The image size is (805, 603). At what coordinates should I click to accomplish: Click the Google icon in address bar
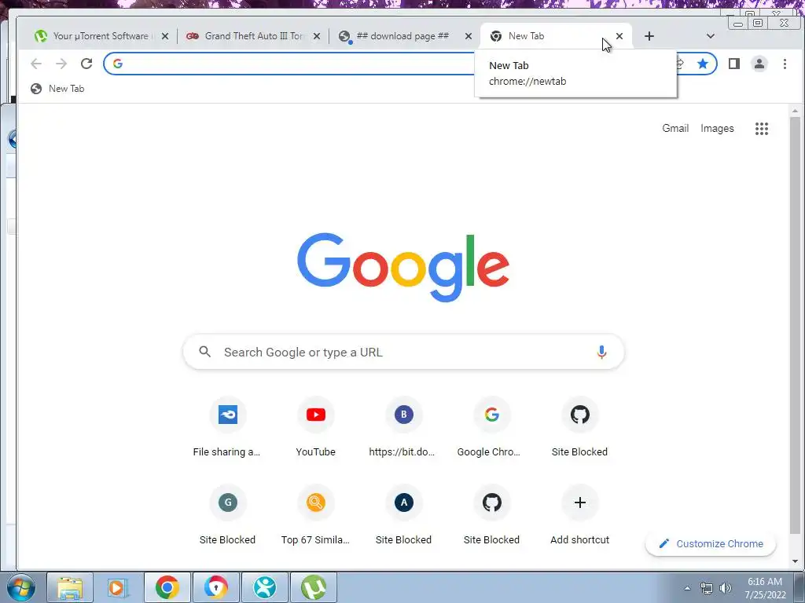pyautogui.click(x=118, y=64)
